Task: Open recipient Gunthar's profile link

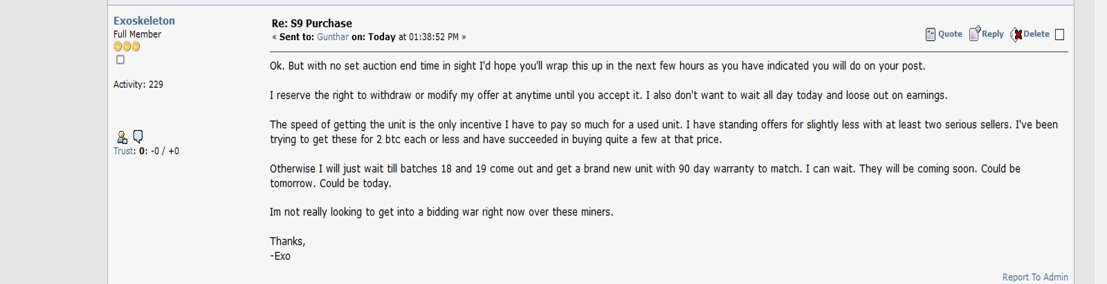Action: coord(333,37)
